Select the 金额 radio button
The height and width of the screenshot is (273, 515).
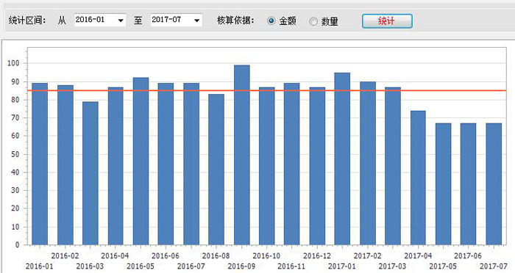[271, 21]
